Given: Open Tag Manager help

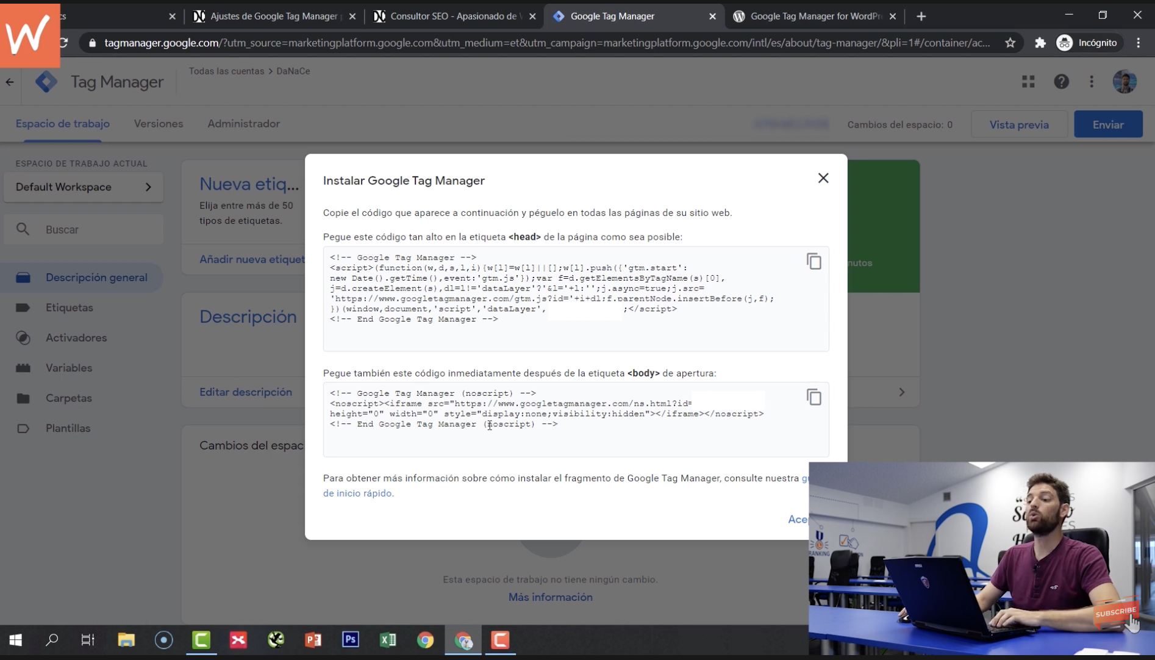Looking at the screenshot, I should (1061, 81).
